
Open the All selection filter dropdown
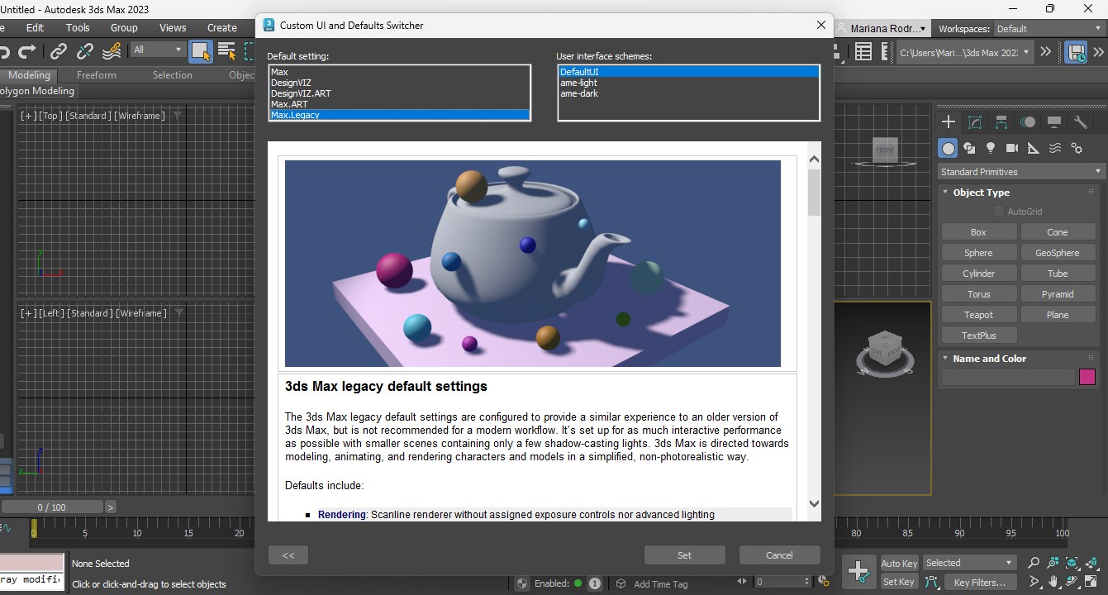[x=157, y=50]
